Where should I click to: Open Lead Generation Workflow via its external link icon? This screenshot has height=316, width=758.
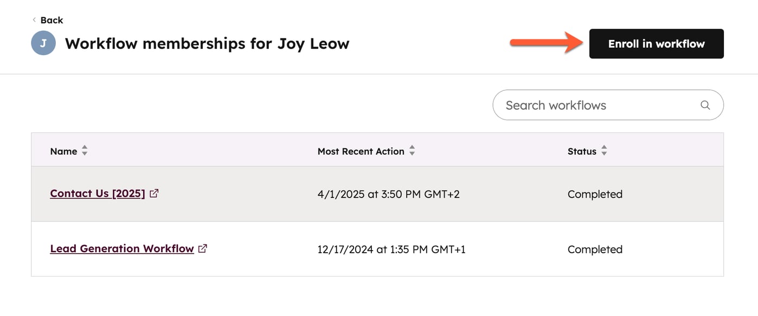[203, 248]
